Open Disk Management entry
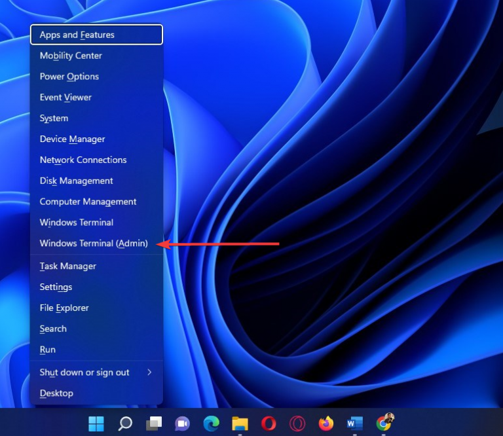The width and height of the screenshot is (503, 436). (96, 181)
